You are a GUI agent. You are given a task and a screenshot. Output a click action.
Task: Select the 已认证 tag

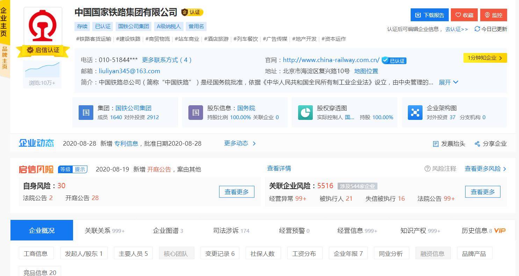point(103,26)
